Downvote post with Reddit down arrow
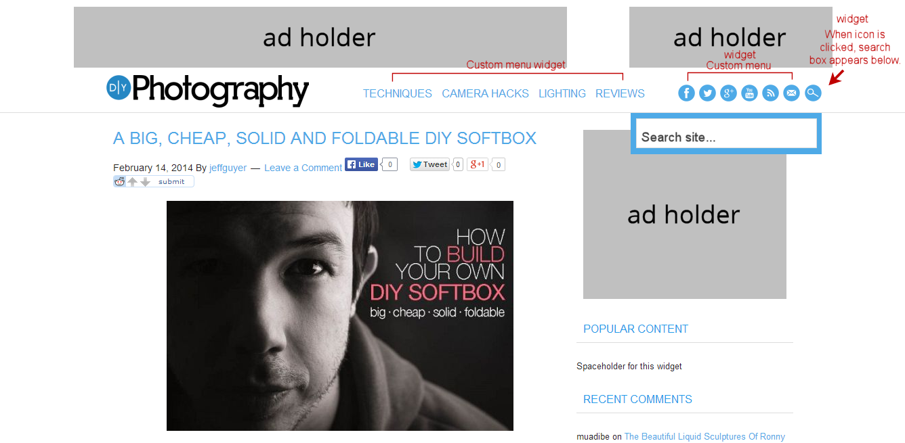 145,182
